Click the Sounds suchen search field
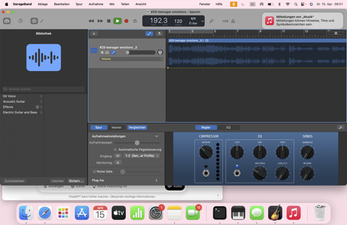347x225 pixels. point(44,89)
